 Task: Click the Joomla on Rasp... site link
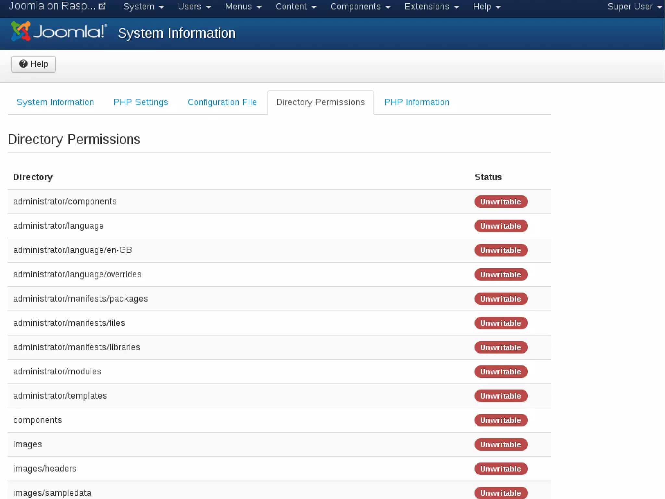point(52,6)
